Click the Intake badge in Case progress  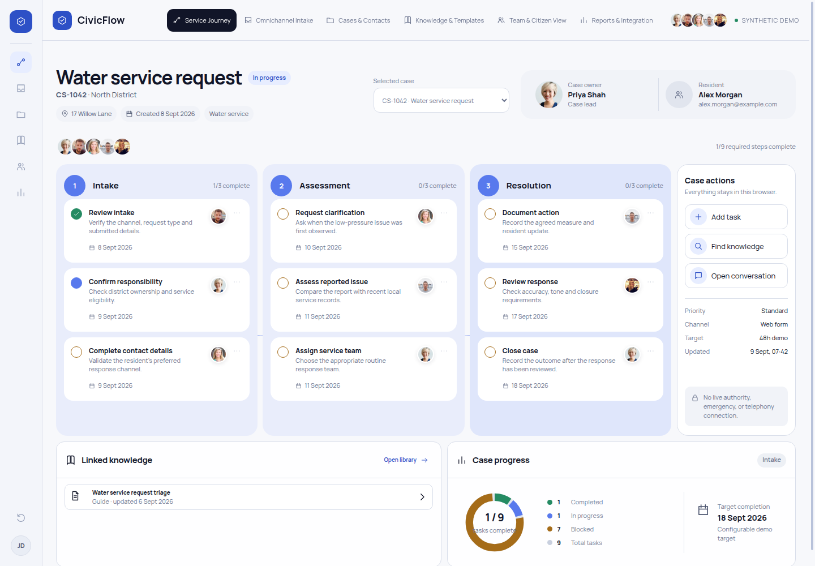pyautogui.click(x=771, y=460)
